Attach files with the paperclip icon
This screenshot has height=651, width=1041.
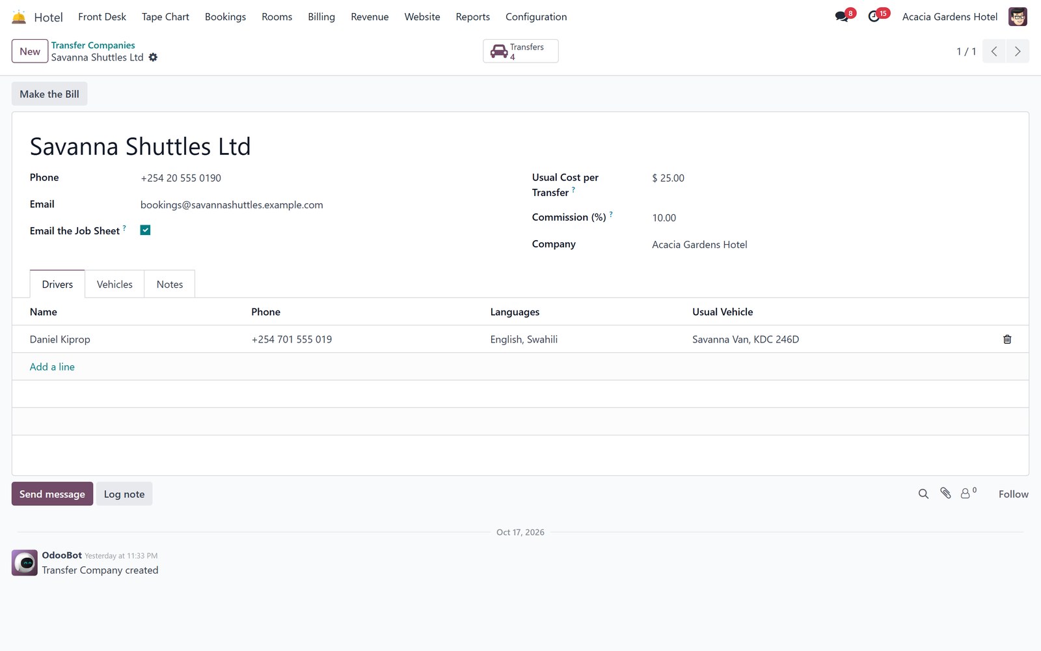pos(945,493)
